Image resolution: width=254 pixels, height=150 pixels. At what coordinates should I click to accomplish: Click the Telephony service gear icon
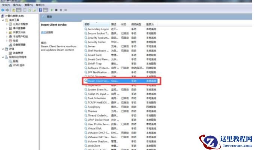[86, 107]
